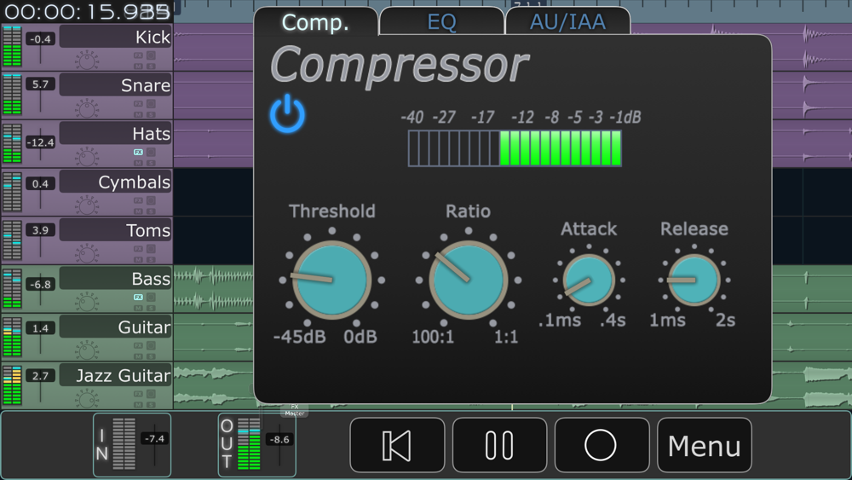Click the rewind-to-start transport button
Image resolution: width=852 pixels, height=480 pixels.
pyautogui.click(x=397, y=445)
